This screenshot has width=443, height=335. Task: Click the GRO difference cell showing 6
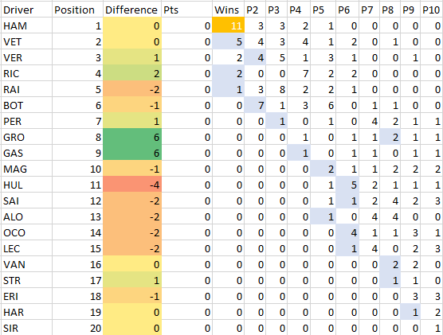tap(132, 137)
